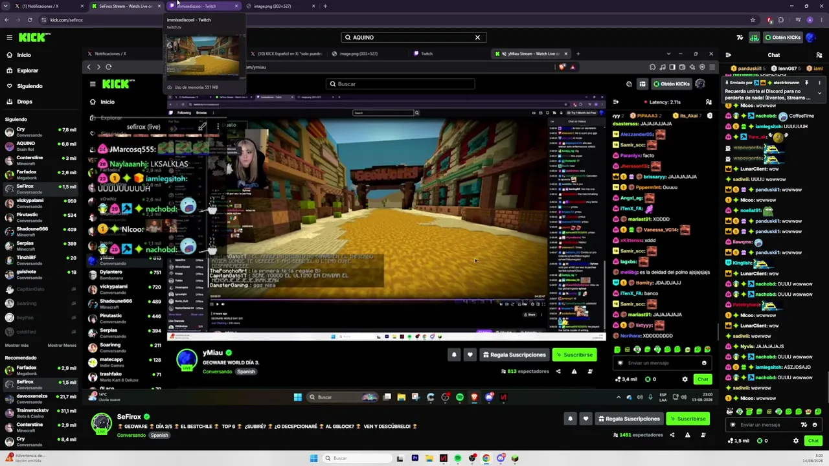The image size is (829, 466).
Task: Open the Advertencia de... taskbar notification
Action: pos(25,458)
